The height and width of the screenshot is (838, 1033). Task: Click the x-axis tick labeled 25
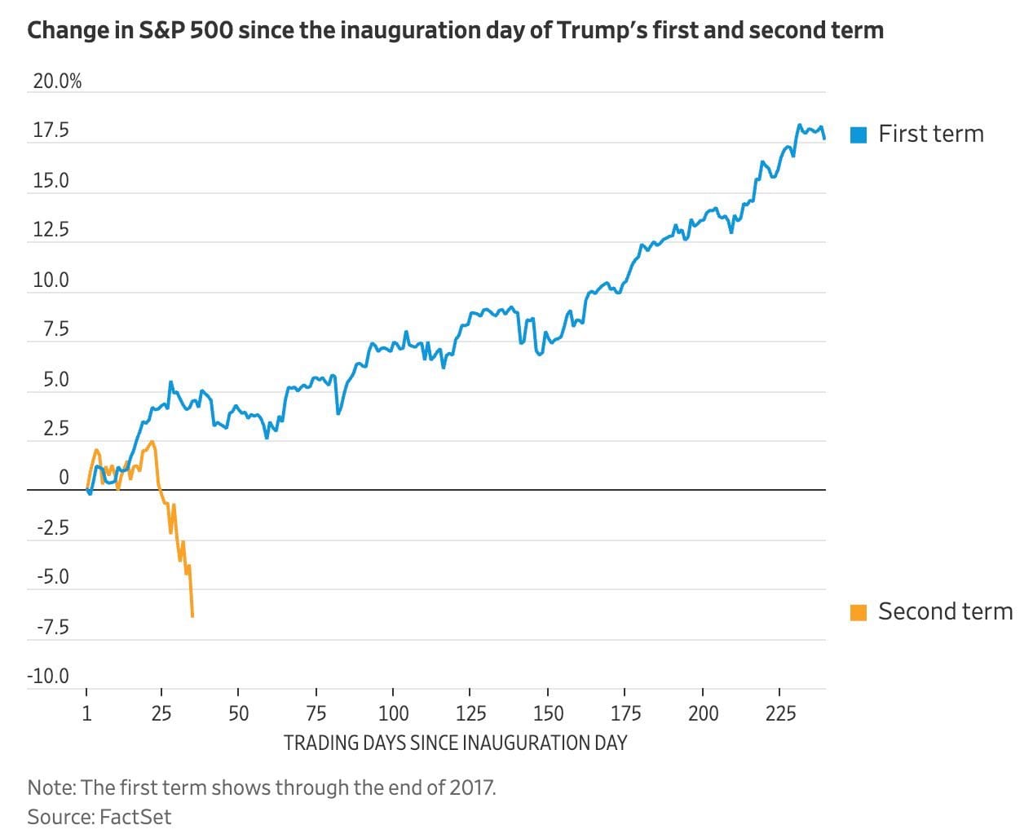coord(161,714)
